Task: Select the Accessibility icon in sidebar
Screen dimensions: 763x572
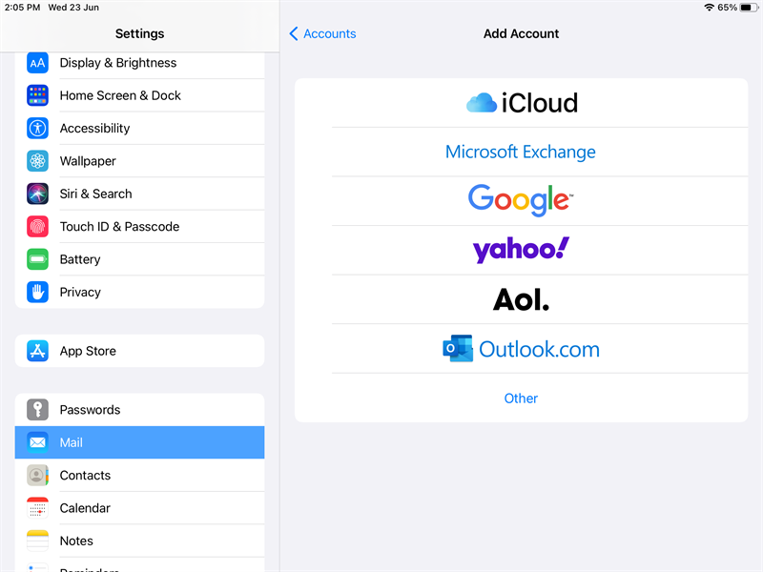Action: pyautogui.click(x=37, y=128)
